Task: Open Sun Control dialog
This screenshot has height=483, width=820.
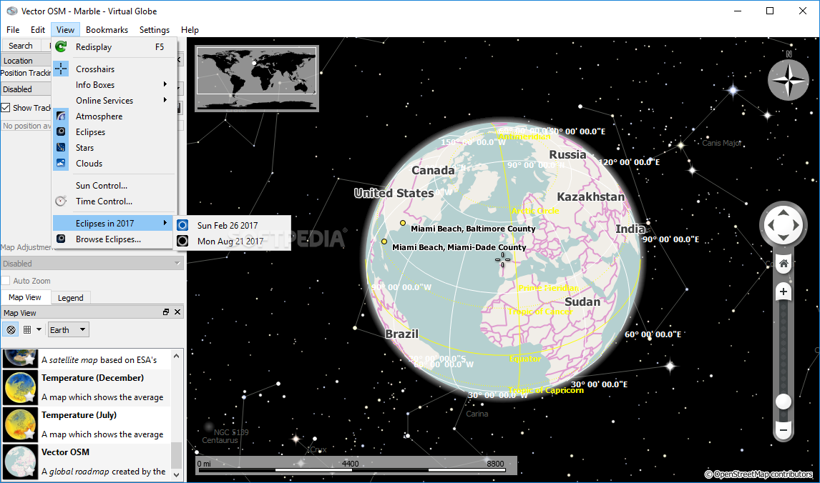Action: tap(114, 185)
